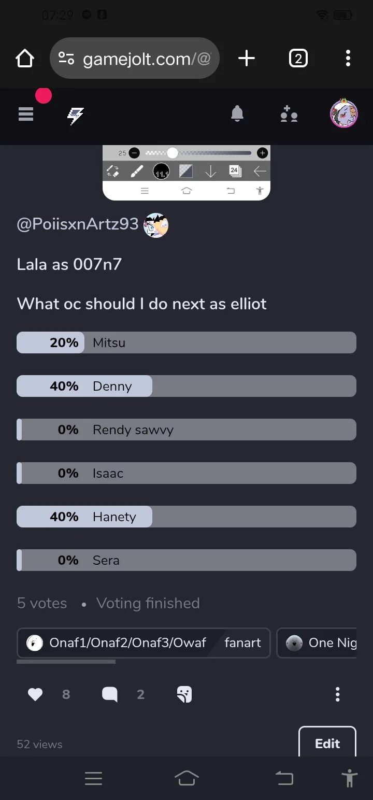Tap the sticker icon on the post
Image resolution: width=373 pixels, height=800 pixels.
point(184,694)
